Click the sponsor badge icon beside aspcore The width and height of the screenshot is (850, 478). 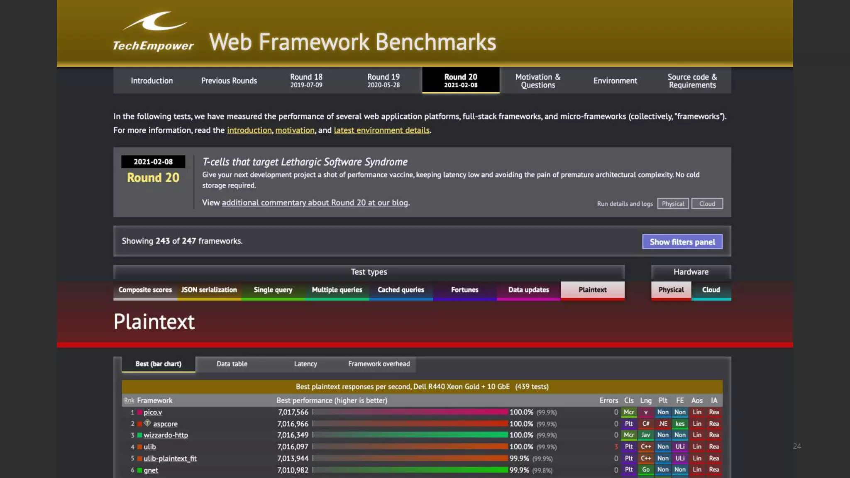pos(147,423)
